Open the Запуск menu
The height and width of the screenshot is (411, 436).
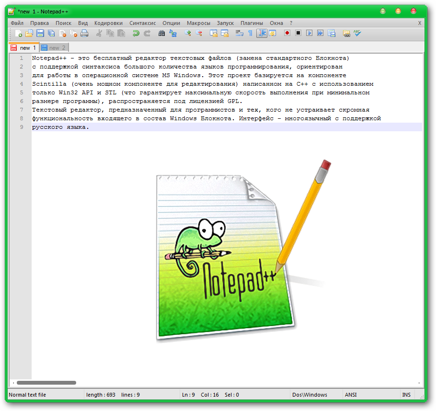click(x=226, y=23)
